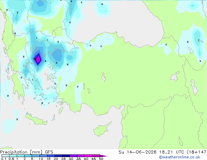Select the 20–25 mm legend color swatch
Screen dimensions: 207x160
[x=58, y=156]
